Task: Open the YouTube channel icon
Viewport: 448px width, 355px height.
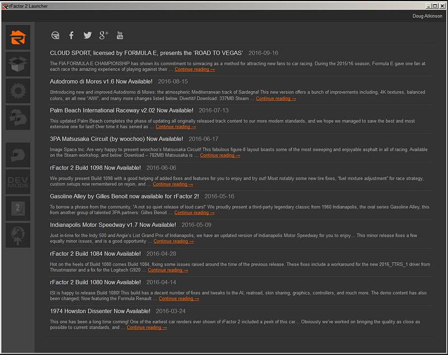Action: click(120, 35)
